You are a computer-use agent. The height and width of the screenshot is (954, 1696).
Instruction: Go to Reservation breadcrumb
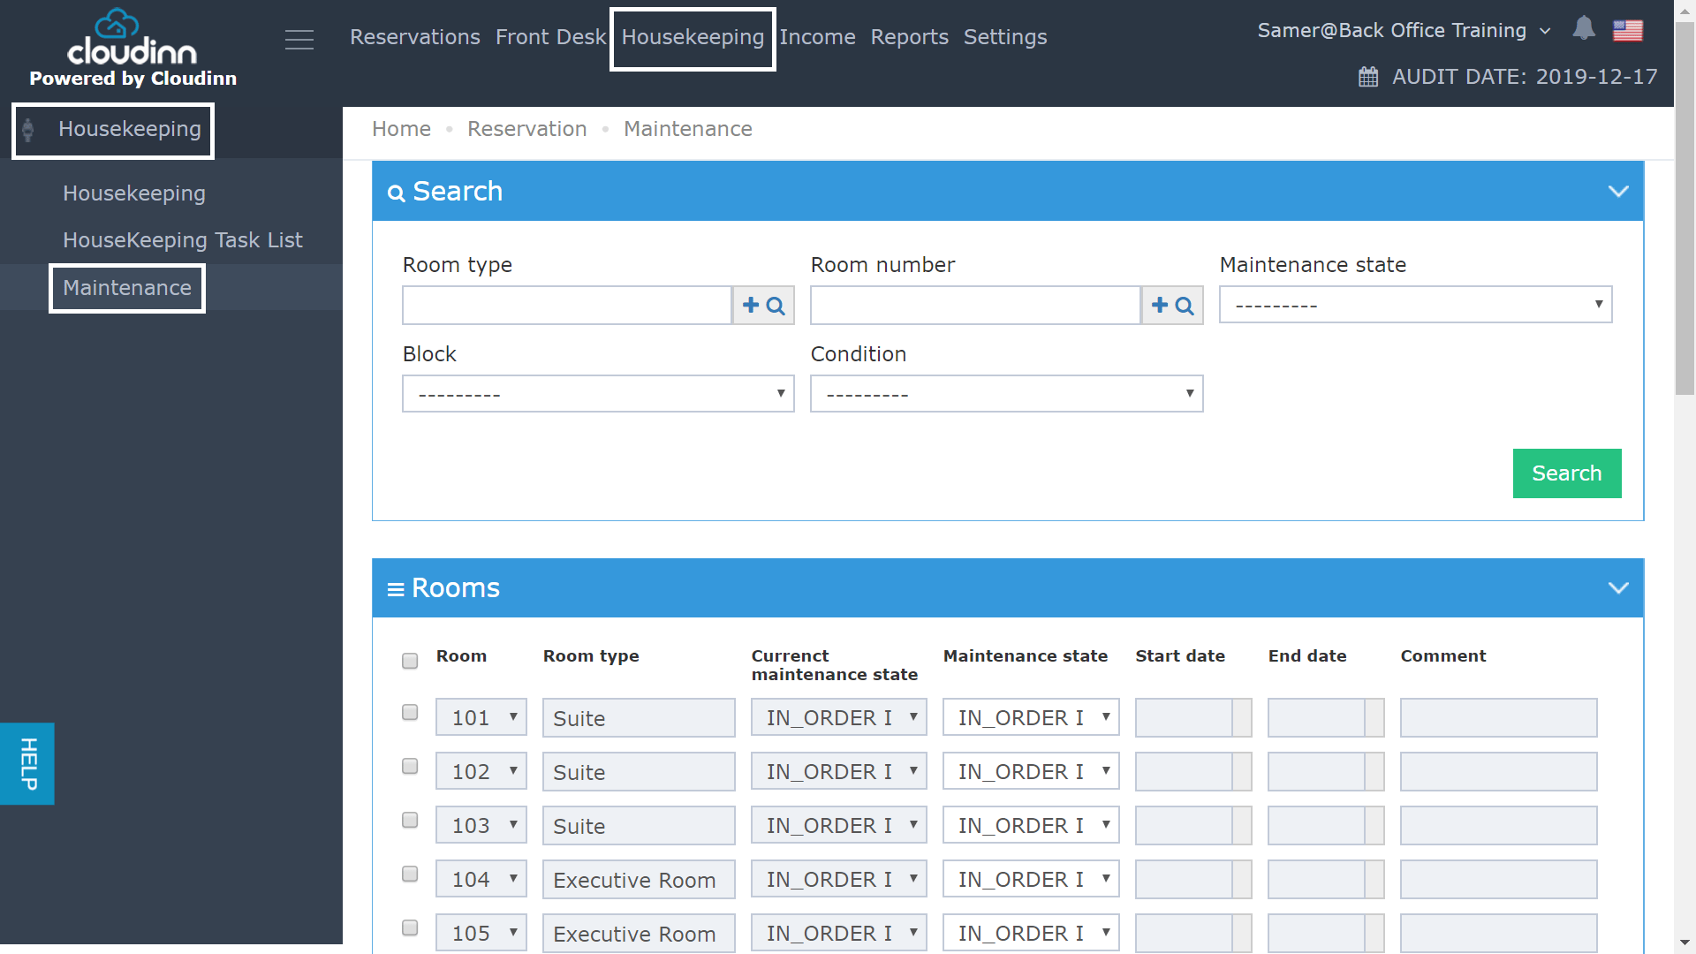click(x=527, y=129)
